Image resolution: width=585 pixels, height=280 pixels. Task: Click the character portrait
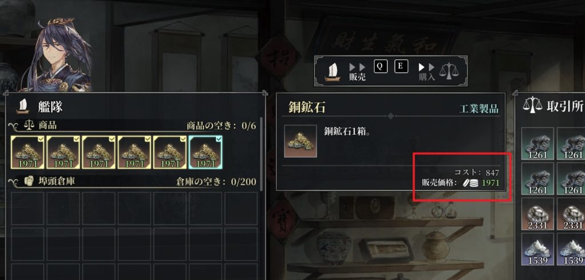pyautogui.click(x=56, y=54)
